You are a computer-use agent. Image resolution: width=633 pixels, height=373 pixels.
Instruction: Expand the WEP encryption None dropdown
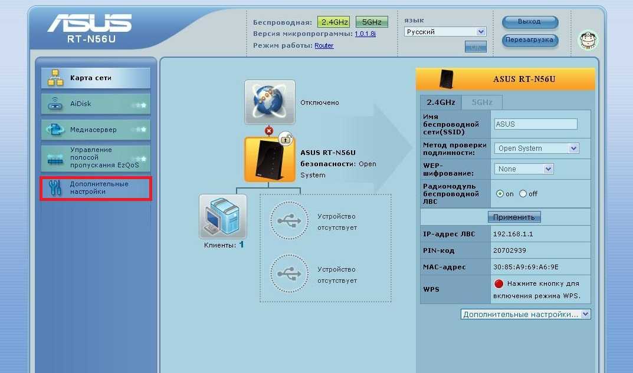[x=523, y=169]
